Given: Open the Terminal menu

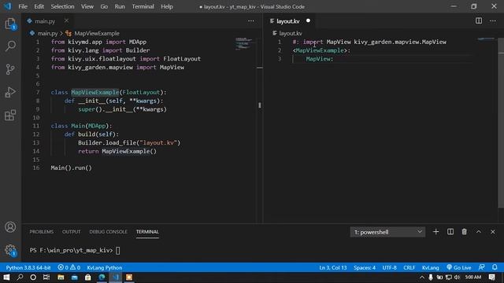Looking at the screenshot, I should [x=143, y=6].
